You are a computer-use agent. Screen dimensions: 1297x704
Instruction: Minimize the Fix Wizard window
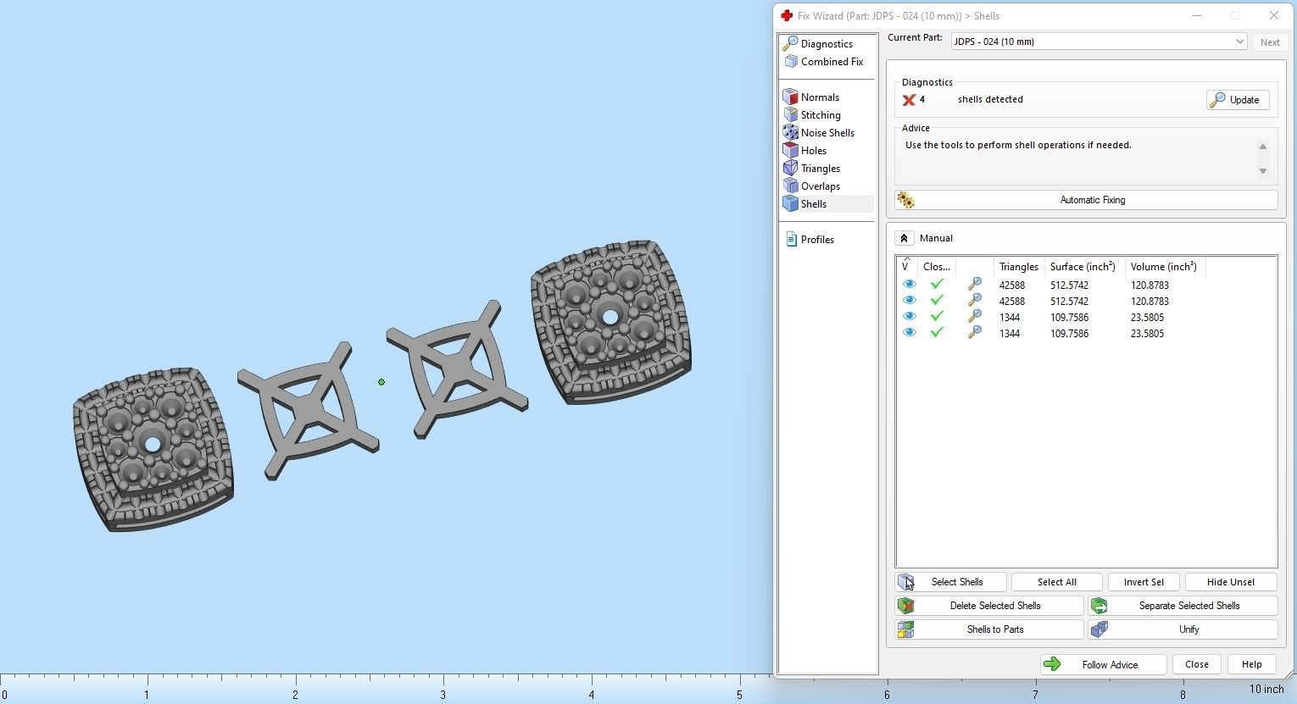pos(1196,15)
